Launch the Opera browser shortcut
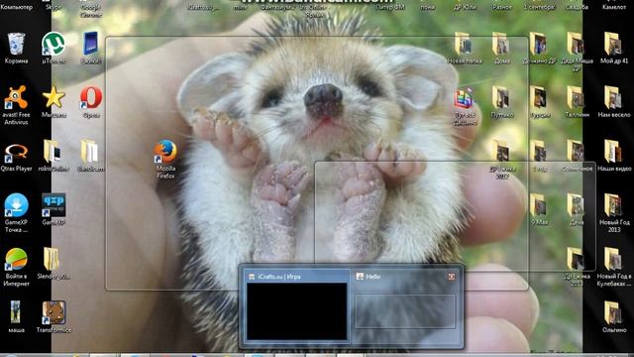The height and width of the screenshot is (357, 634). point(91,97)
